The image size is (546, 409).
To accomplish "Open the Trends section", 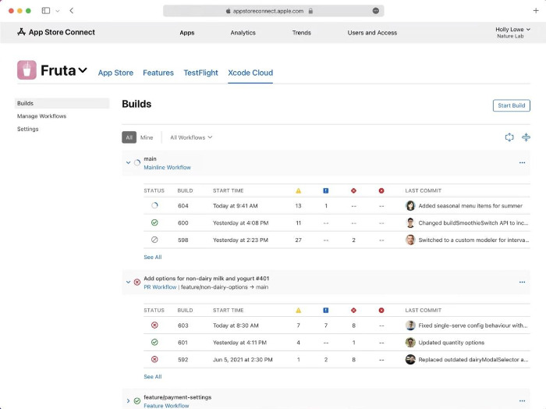I will [x=302, y=33].
